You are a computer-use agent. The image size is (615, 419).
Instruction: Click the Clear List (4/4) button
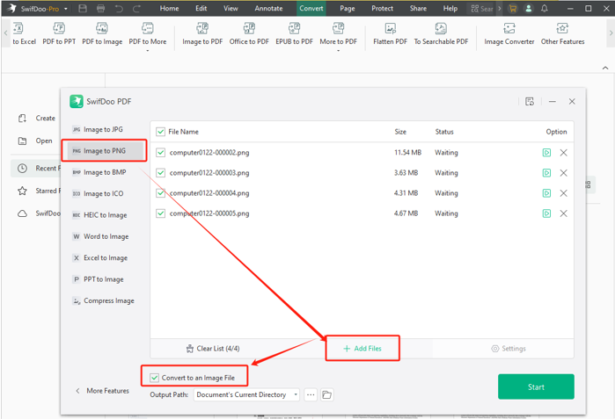(x=213, y=349)
